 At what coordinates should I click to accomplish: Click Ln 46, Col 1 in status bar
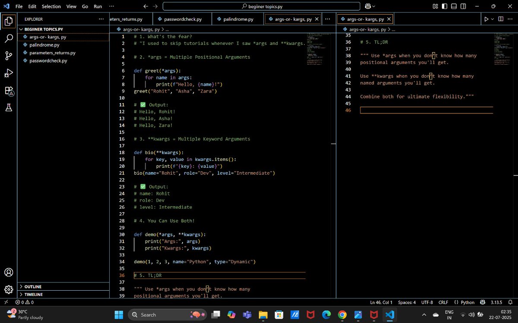[381, 302]
